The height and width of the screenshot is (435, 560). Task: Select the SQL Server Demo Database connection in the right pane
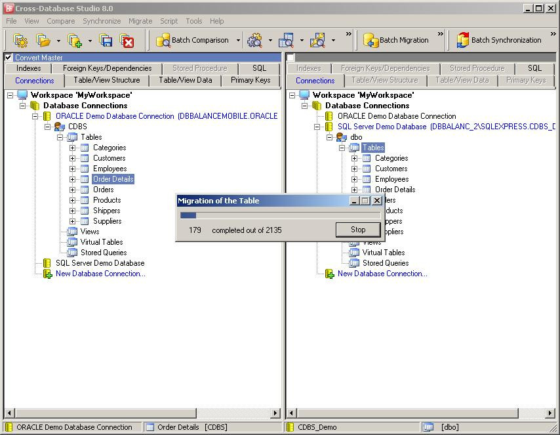(x=447, y=127)
